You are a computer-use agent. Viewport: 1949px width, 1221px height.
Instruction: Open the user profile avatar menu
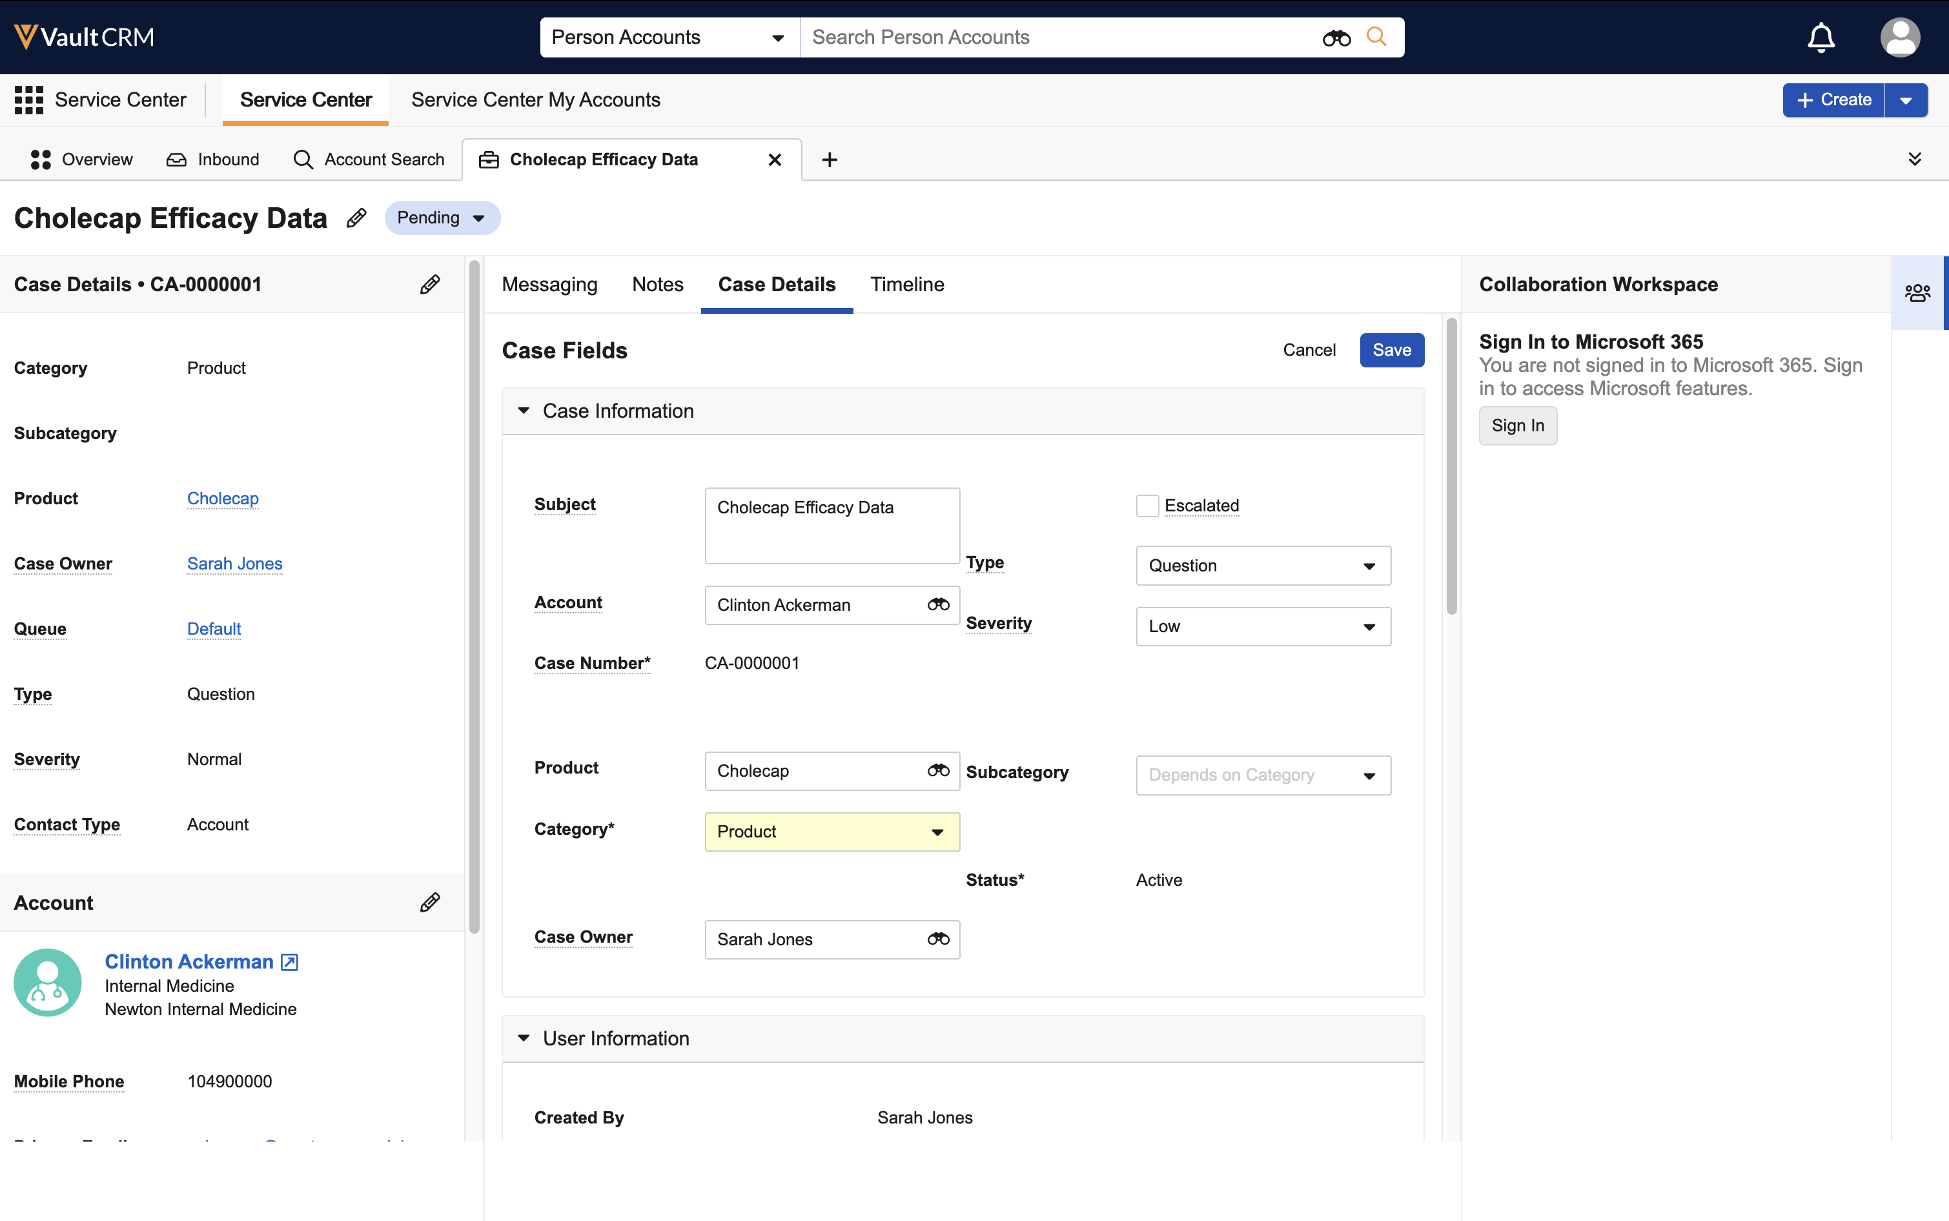click(1900, 37)
